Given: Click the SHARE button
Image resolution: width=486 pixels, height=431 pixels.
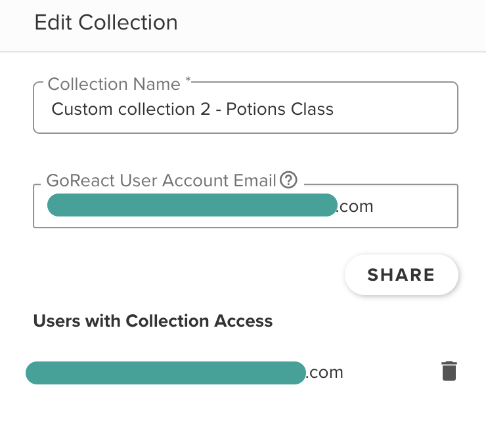Looking at the screenshot, I should (x=401, y=275).
